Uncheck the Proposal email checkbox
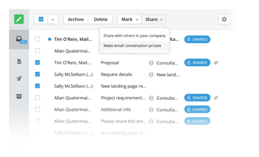Image resolution: width=259 pixels, height=157 pixels. tap(37, 63)
